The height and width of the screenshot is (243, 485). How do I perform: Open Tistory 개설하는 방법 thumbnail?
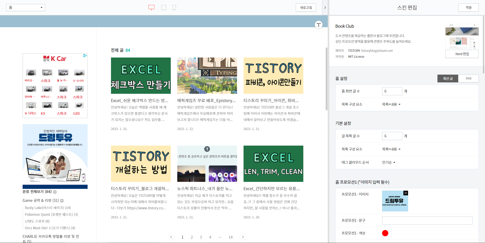tap(141, 164)
